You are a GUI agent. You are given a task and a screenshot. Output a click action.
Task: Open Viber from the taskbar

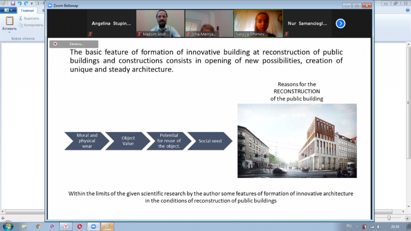(x=52, y=227)
